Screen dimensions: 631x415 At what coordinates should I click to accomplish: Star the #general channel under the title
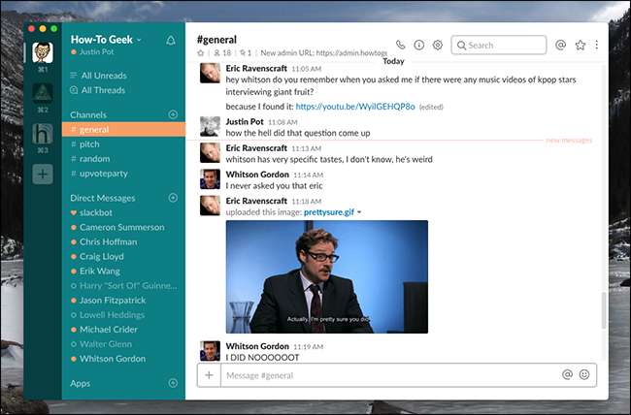tap(200, 52)
